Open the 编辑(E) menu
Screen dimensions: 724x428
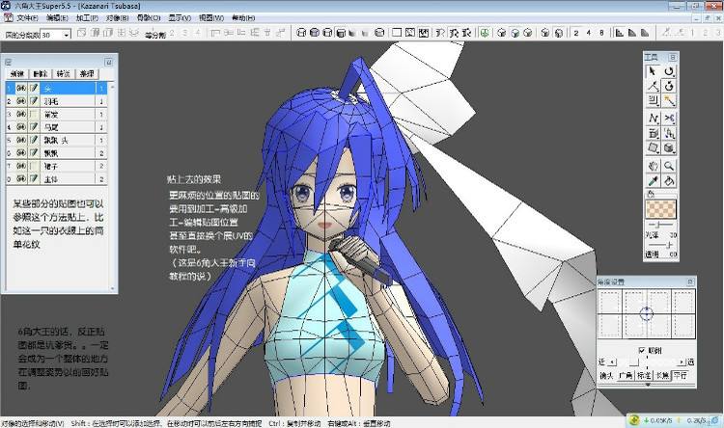click(57, 18)
